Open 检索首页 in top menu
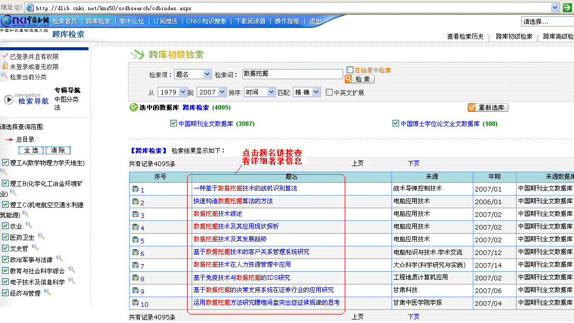 pyautogui.click(x=65, y=21)
